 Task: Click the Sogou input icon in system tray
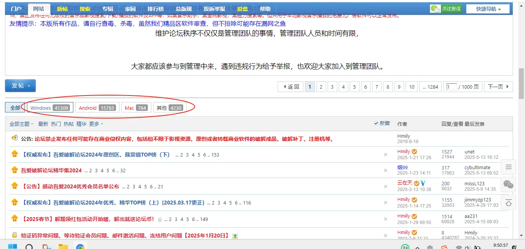pos(445,247)
